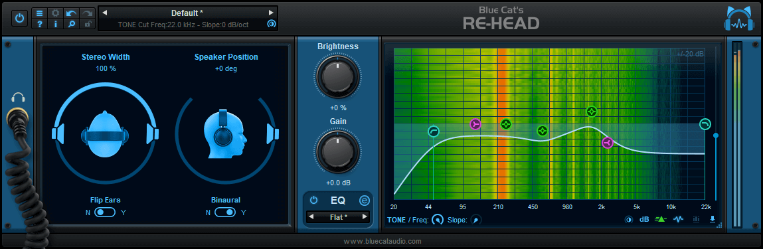
Task: Click the +0 deg speaker position value
Action: pos(226,68)
